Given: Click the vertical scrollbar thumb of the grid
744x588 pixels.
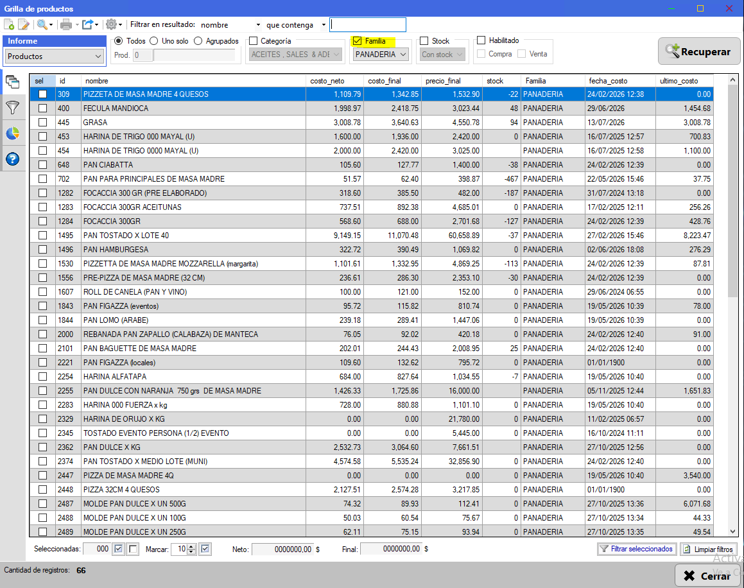Looking at the screenshot, I should click(732, 192).
